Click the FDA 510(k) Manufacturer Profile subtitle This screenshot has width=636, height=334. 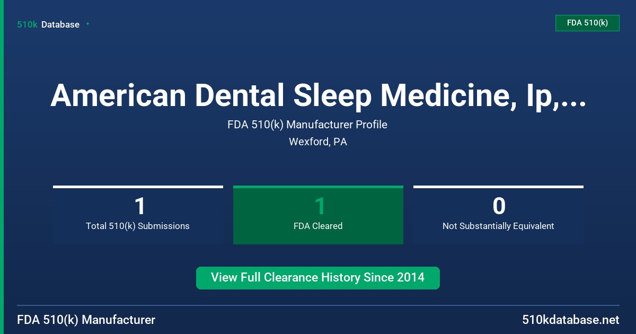click(x=307, y=125)
